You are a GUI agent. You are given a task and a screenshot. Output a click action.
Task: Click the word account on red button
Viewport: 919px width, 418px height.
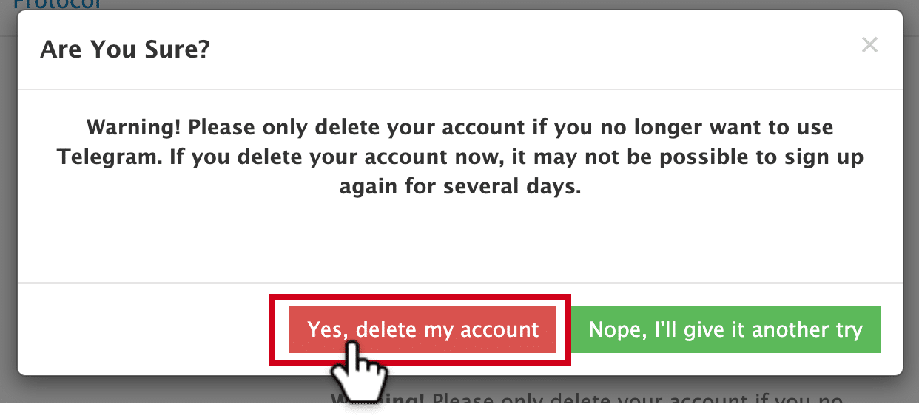tap(499, 329)
